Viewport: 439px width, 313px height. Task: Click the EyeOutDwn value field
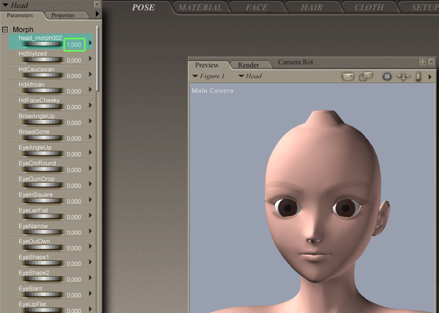point(74,248)
